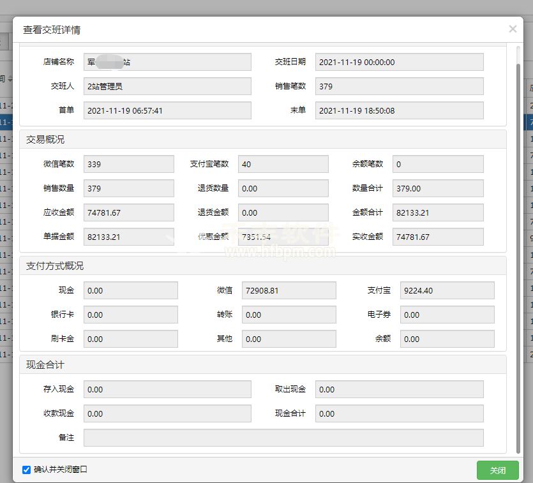
Task: Click the 金额合计 field
Action: pyautogui.click(x=437, y=212)
